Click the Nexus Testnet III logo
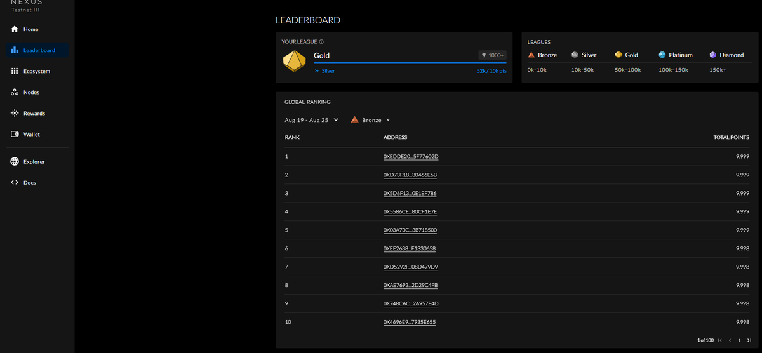Image resolution: width=762 pixels, height=353 pixels. click(25, 6)
